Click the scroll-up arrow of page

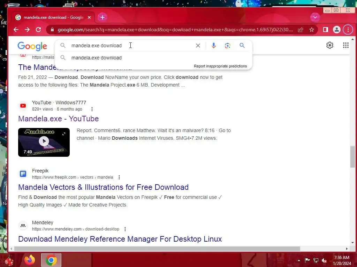(352, 39)
